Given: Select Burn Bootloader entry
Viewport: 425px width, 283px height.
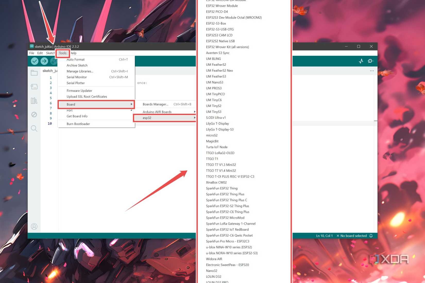Looking at the screenshot, I should point(96,124).
